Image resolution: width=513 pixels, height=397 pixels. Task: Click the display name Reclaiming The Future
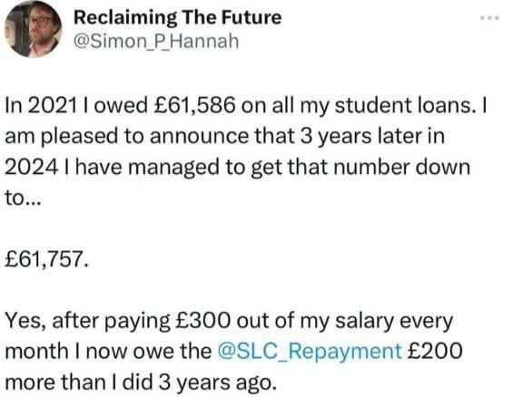click(178, 17)
